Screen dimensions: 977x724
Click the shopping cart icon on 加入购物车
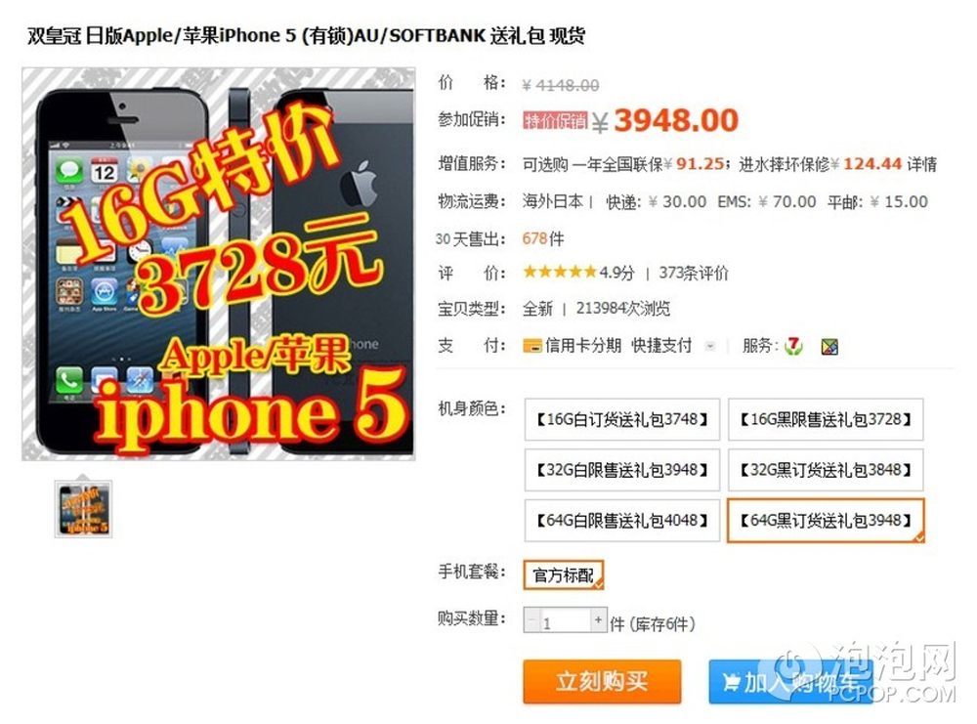[731, 682]
